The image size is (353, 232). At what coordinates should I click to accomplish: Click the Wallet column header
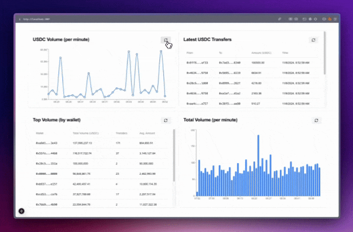(39, 133)
